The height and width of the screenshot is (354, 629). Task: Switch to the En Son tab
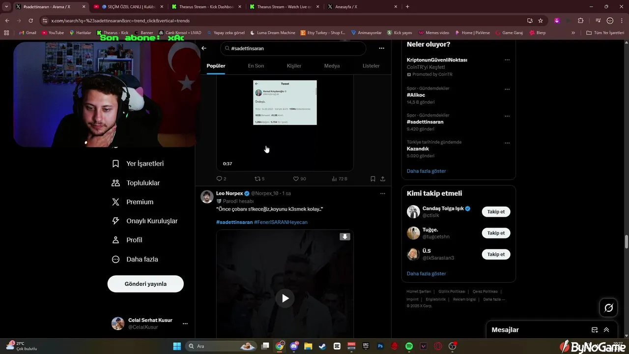point(256,66)
